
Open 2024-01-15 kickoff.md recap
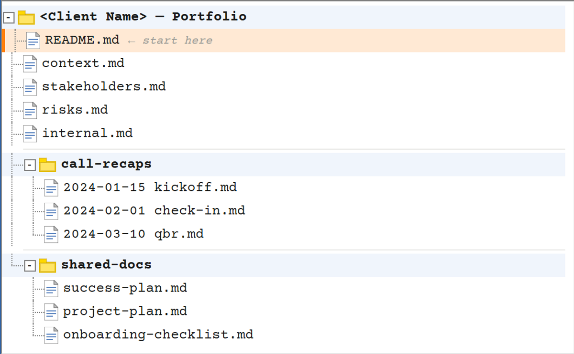(150, 187)
